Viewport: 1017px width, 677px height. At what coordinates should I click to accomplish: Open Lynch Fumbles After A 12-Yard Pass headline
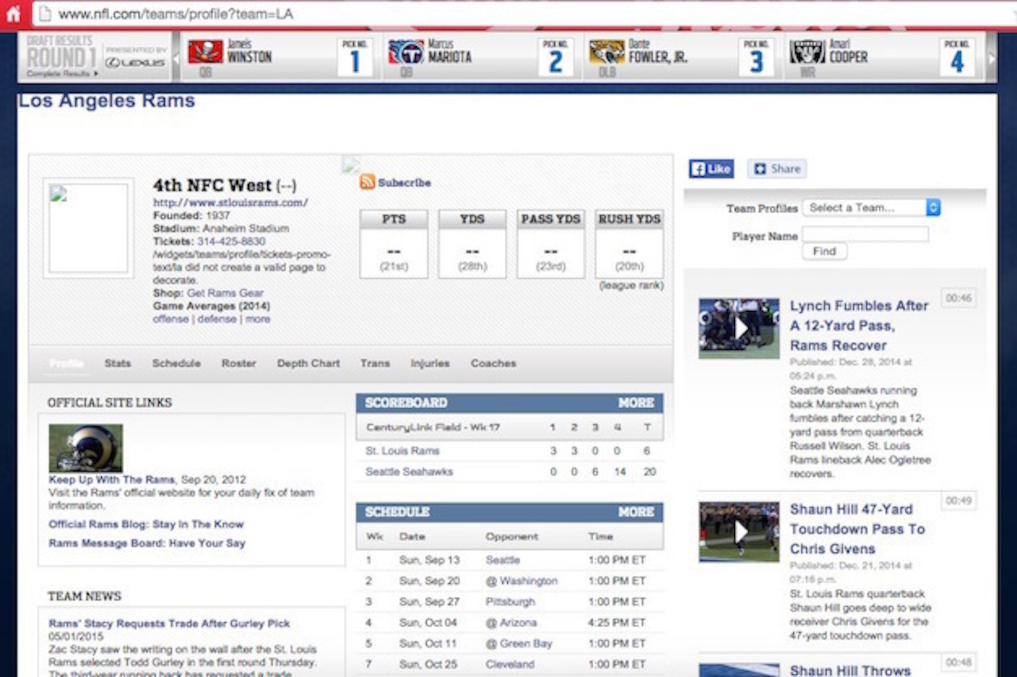tap(858, 326)
